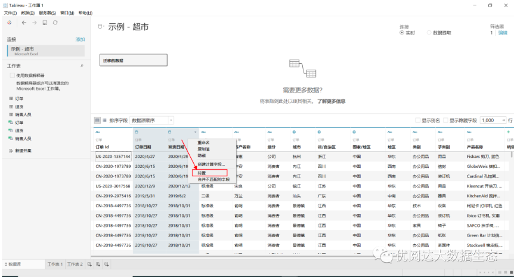Viewport: 514px width, 277px height.
Task: Click the search icon beside 工作表
Action: click(x=81, y=66)
